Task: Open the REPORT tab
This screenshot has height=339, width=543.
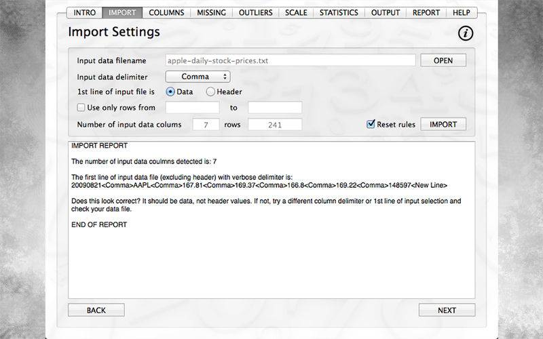Action: pyautogui.click(x=426, y=13)
